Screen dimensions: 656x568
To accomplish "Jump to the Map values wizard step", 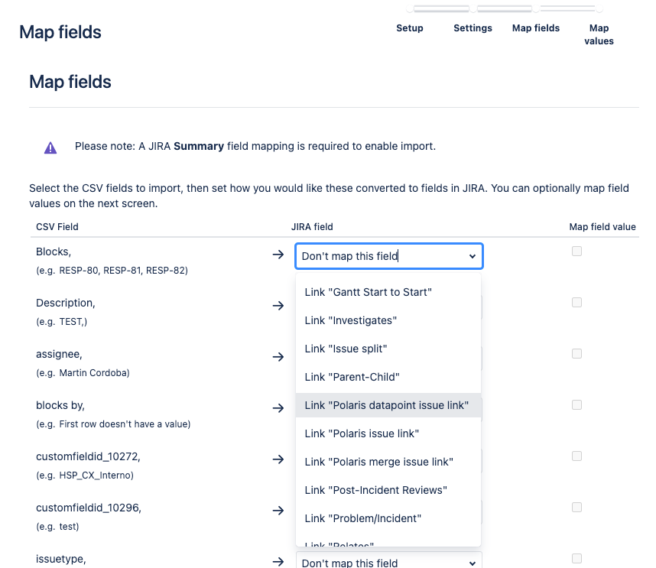I will (x=599, y=34).
